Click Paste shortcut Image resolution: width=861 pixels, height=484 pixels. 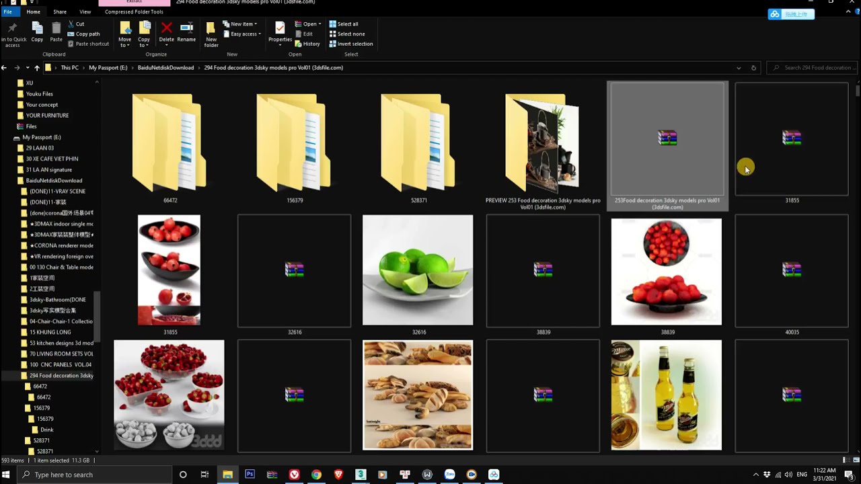tap(88, 44)
